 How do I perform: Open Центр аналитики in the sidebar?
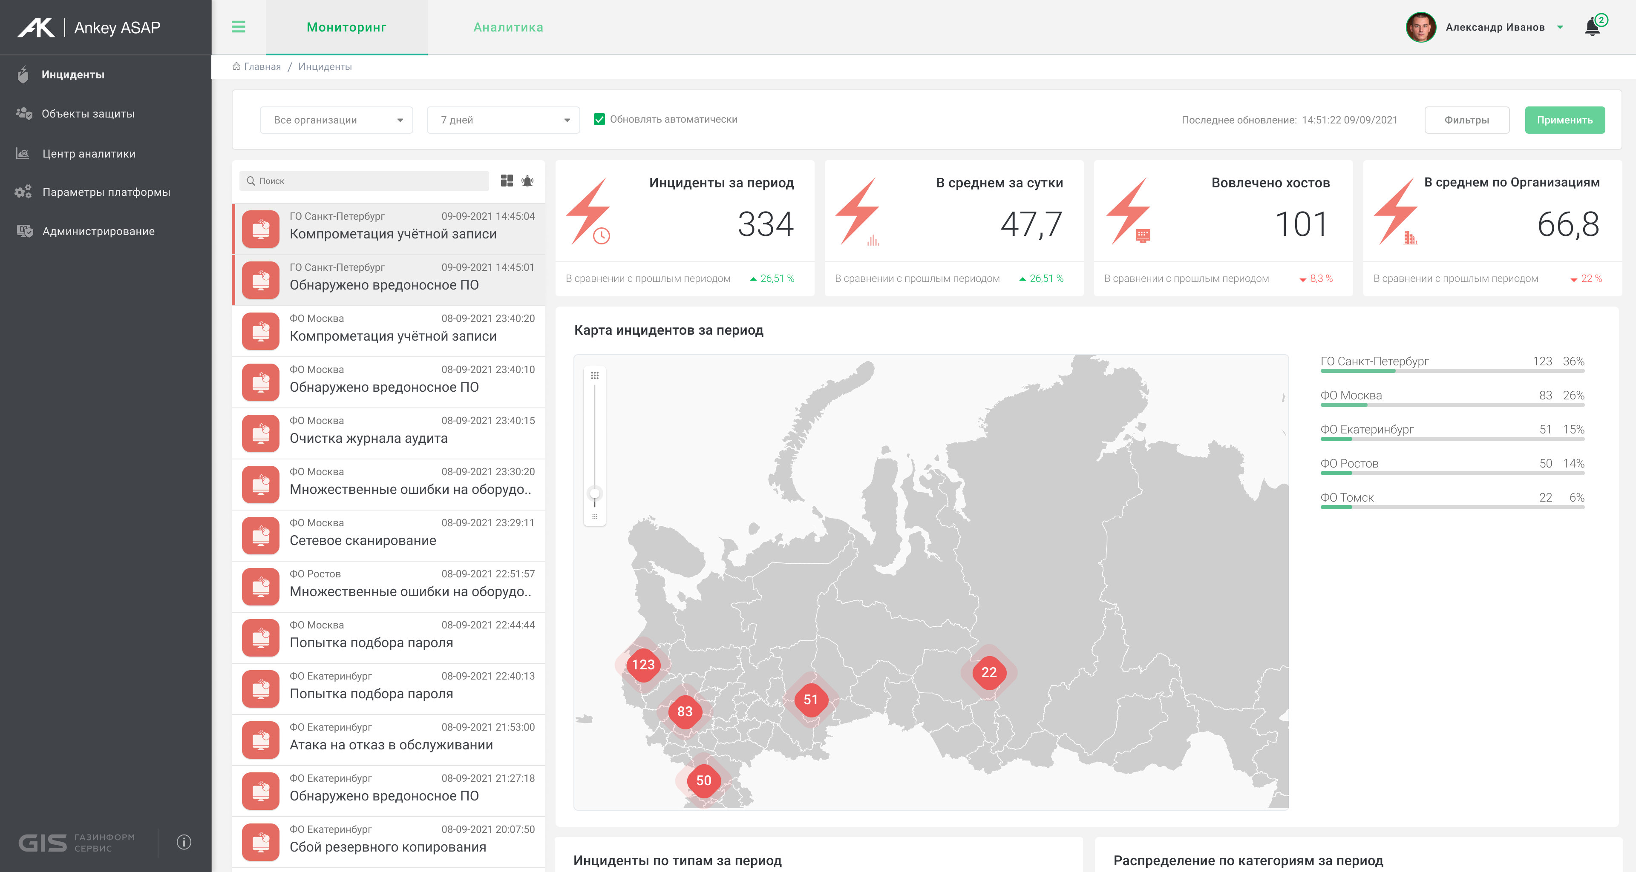[x=88, y=154]
